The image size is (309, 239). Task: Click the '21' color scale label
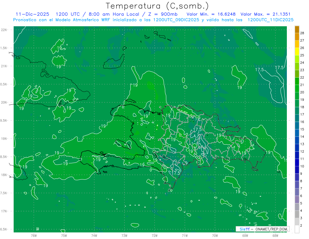click(302, 85)
